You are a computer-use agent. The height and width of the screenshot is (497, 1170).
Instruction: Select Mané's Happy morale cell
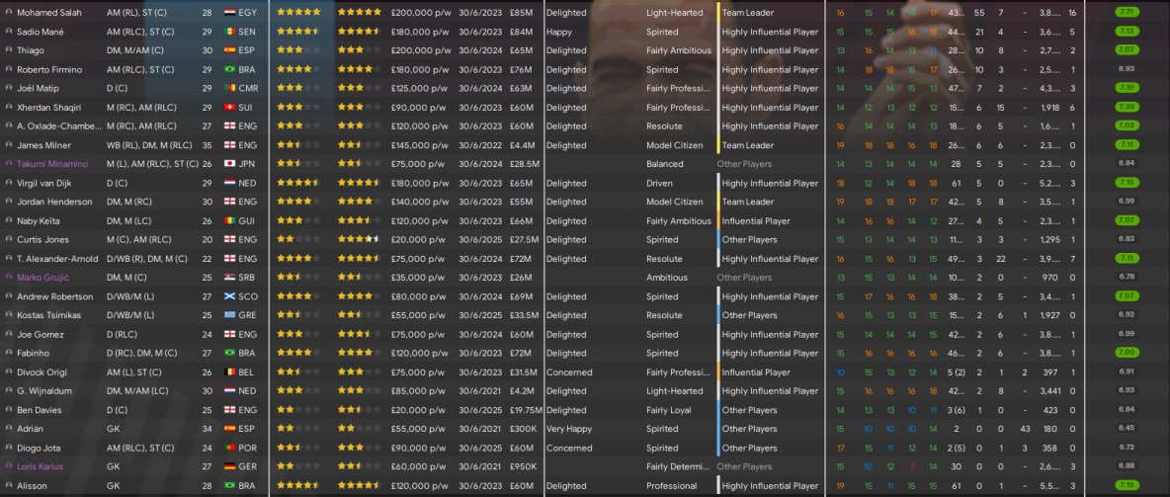pos(559,32)
